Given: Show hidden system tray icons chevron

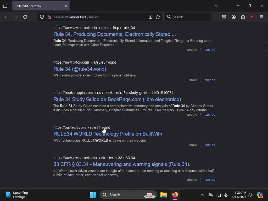Looking at the screenshot, I should 202,195.
